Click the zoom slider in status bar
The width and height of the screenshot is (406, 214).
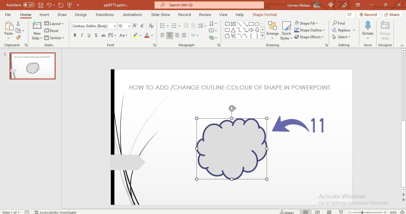(368, 212)
